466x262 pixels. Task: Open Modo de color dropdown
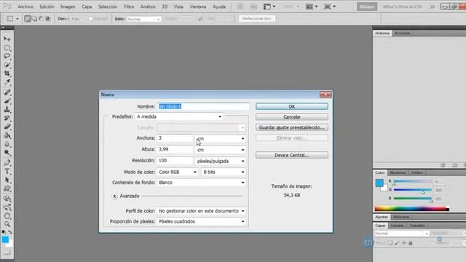pyautogui.click(x=178, y=172)
